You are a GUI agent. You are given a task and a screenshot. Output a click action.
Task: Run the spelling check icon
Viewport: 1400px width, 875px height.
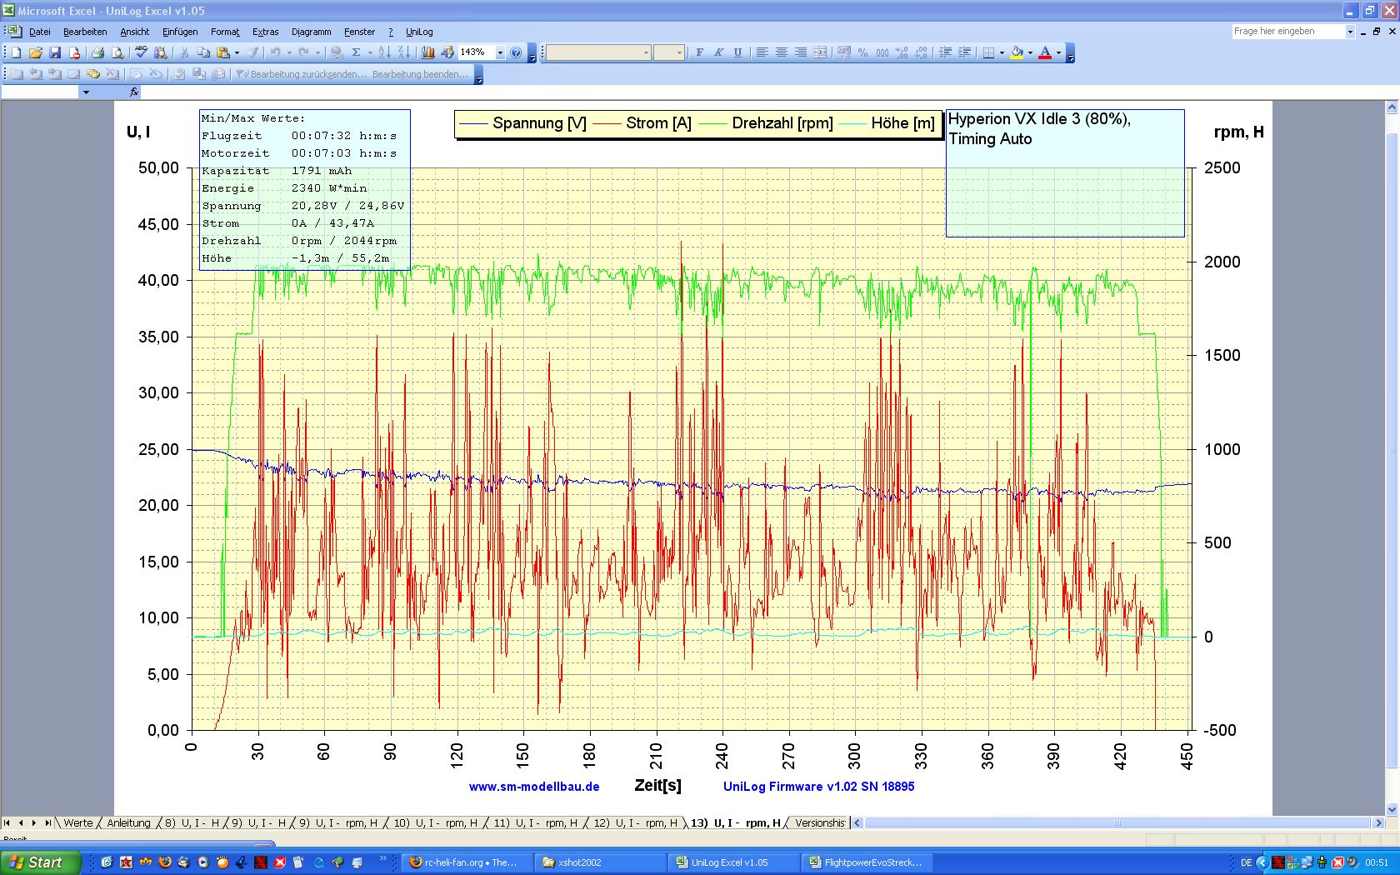point(141,52)
